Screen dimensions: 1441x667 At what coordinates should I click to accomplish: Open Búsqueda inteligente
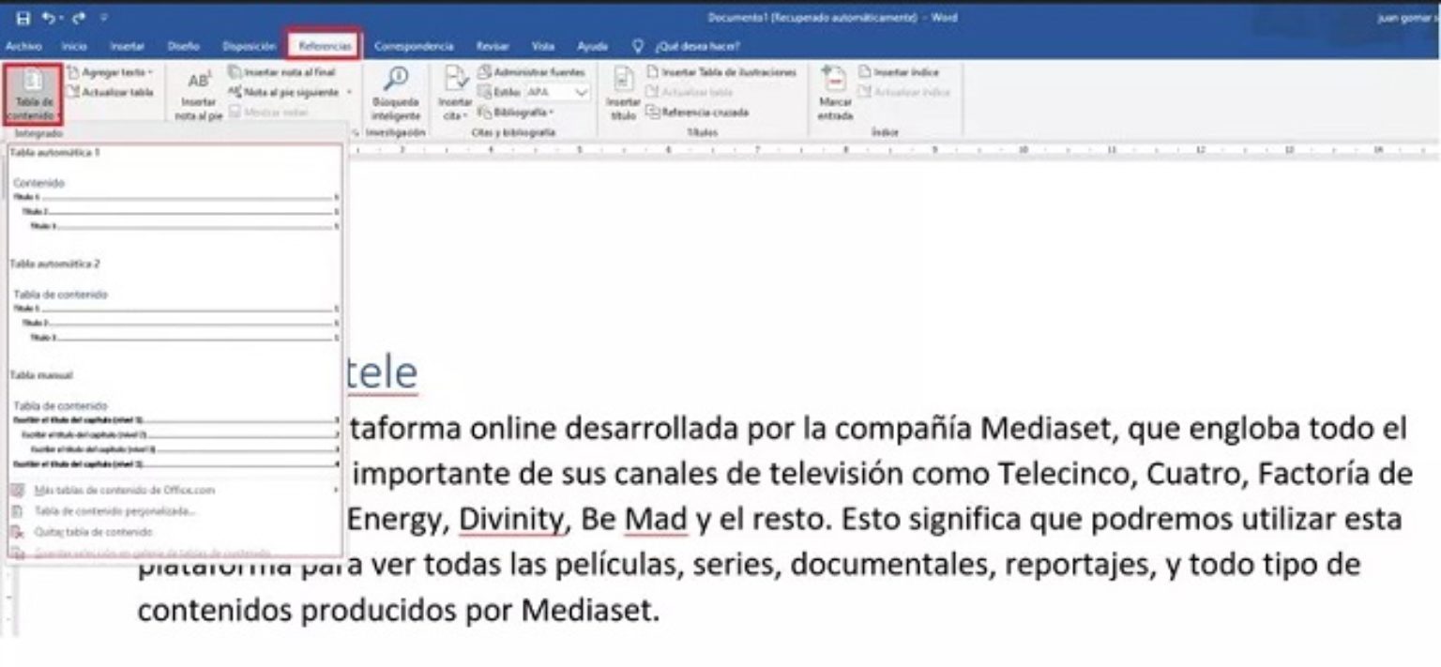[395, 93]
